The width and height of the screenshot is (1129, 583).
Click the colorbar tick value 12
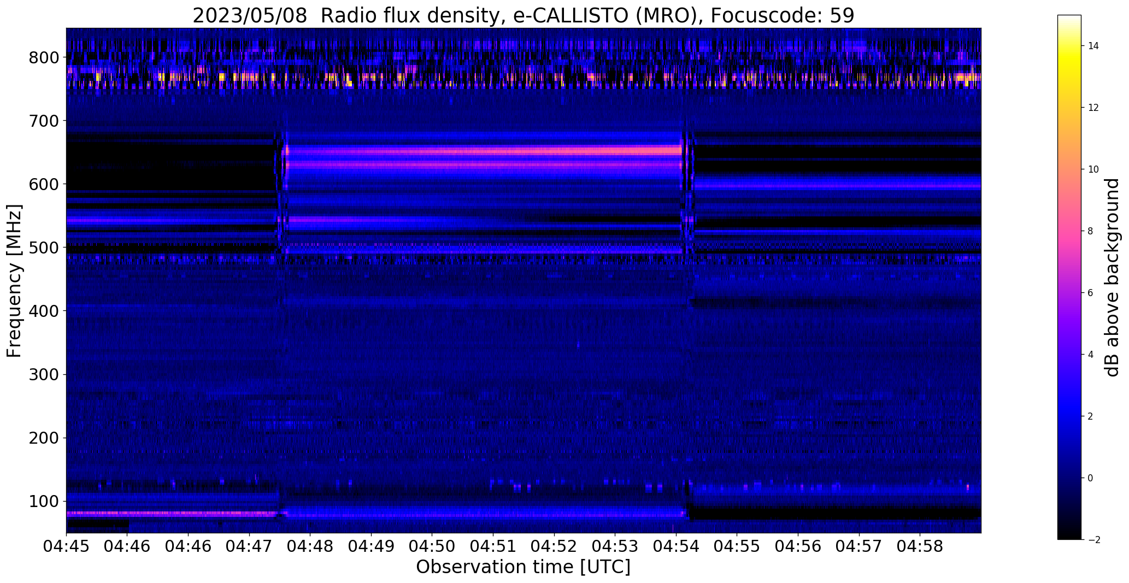tap(1093, 108)
